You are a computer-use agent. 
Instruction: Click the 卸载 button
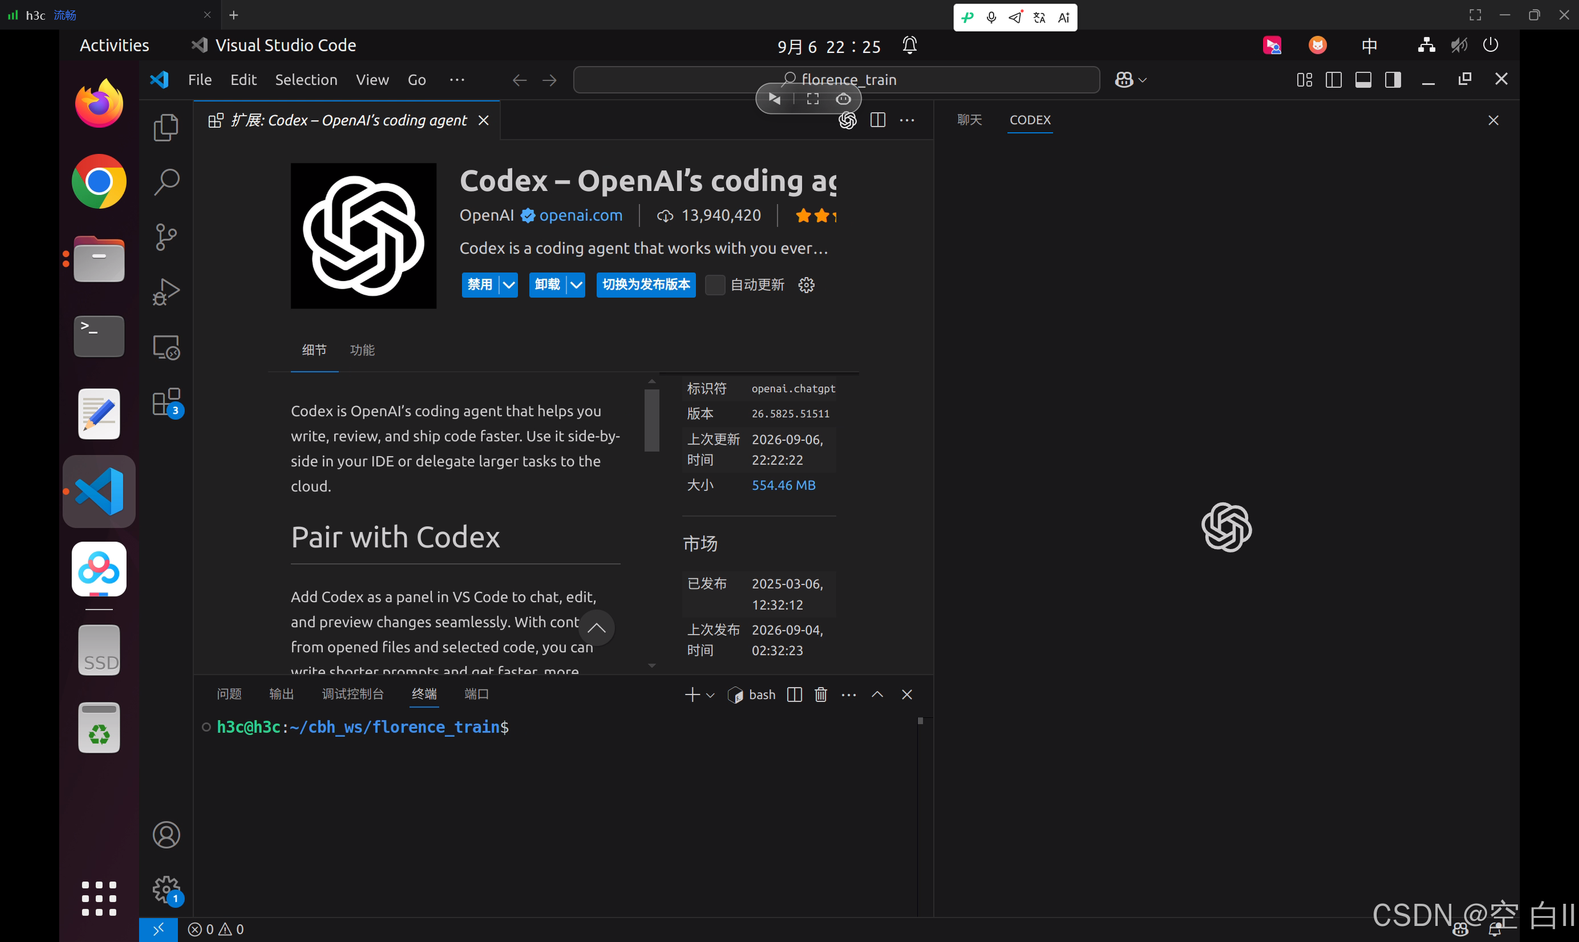click(547, 285)
